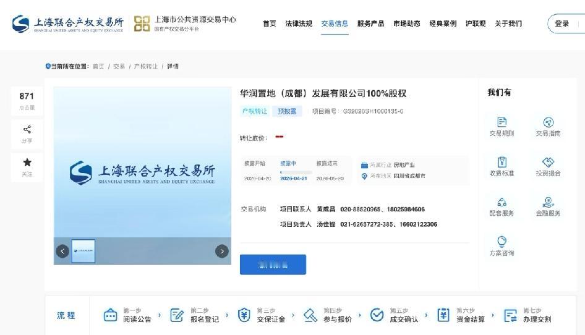Image resolution: width=585 pixels, height=335 pixels.
Task: Click the 我们有 heading
Action: click(499, 93)
